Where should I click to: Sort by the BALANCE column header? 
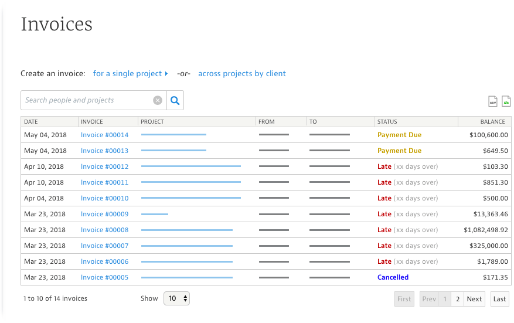492,122
